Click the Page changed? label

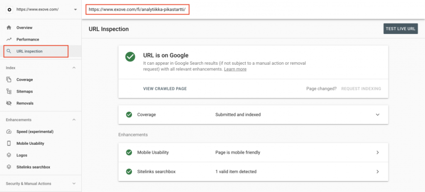(322, 89)
